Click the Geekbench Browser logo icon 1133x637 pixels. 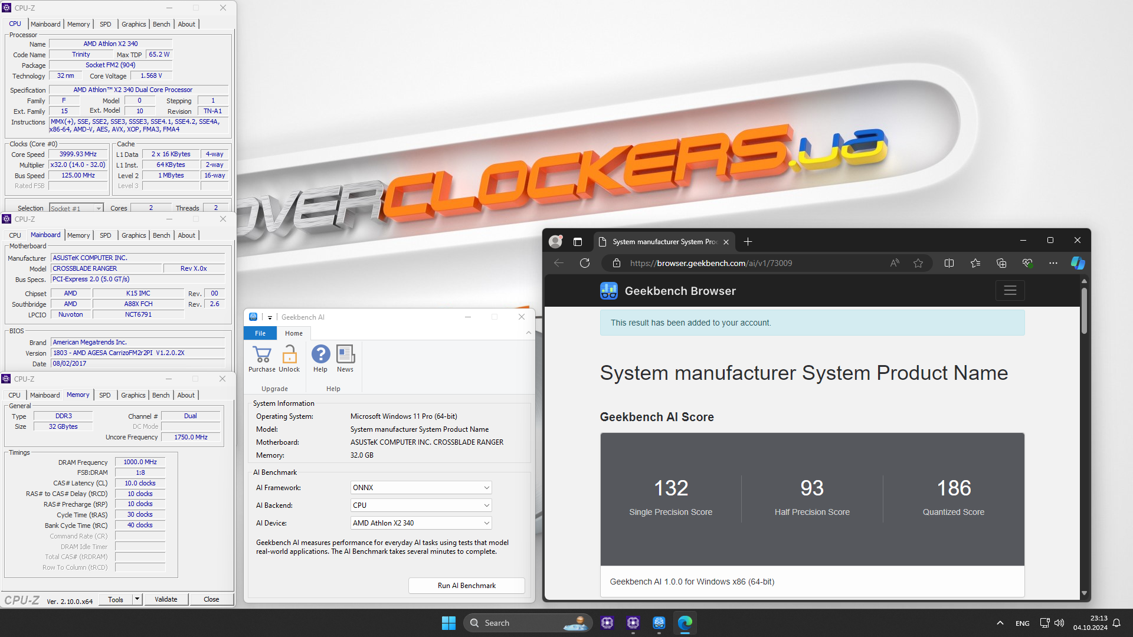[x=608, y=291]
